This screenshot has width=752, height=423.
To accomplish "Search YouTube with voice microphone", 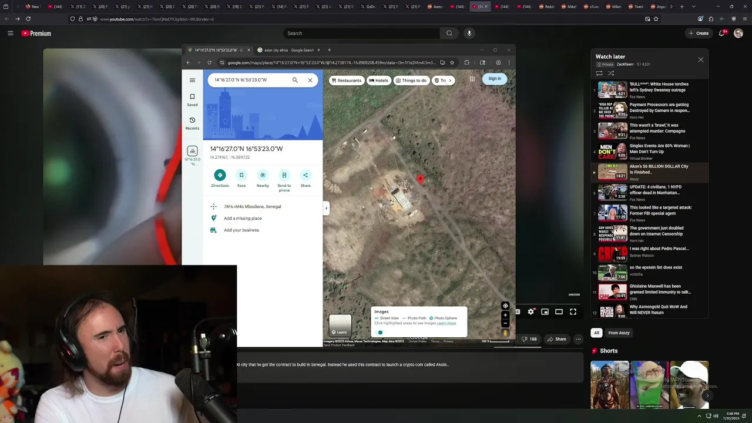I will 469,33.
